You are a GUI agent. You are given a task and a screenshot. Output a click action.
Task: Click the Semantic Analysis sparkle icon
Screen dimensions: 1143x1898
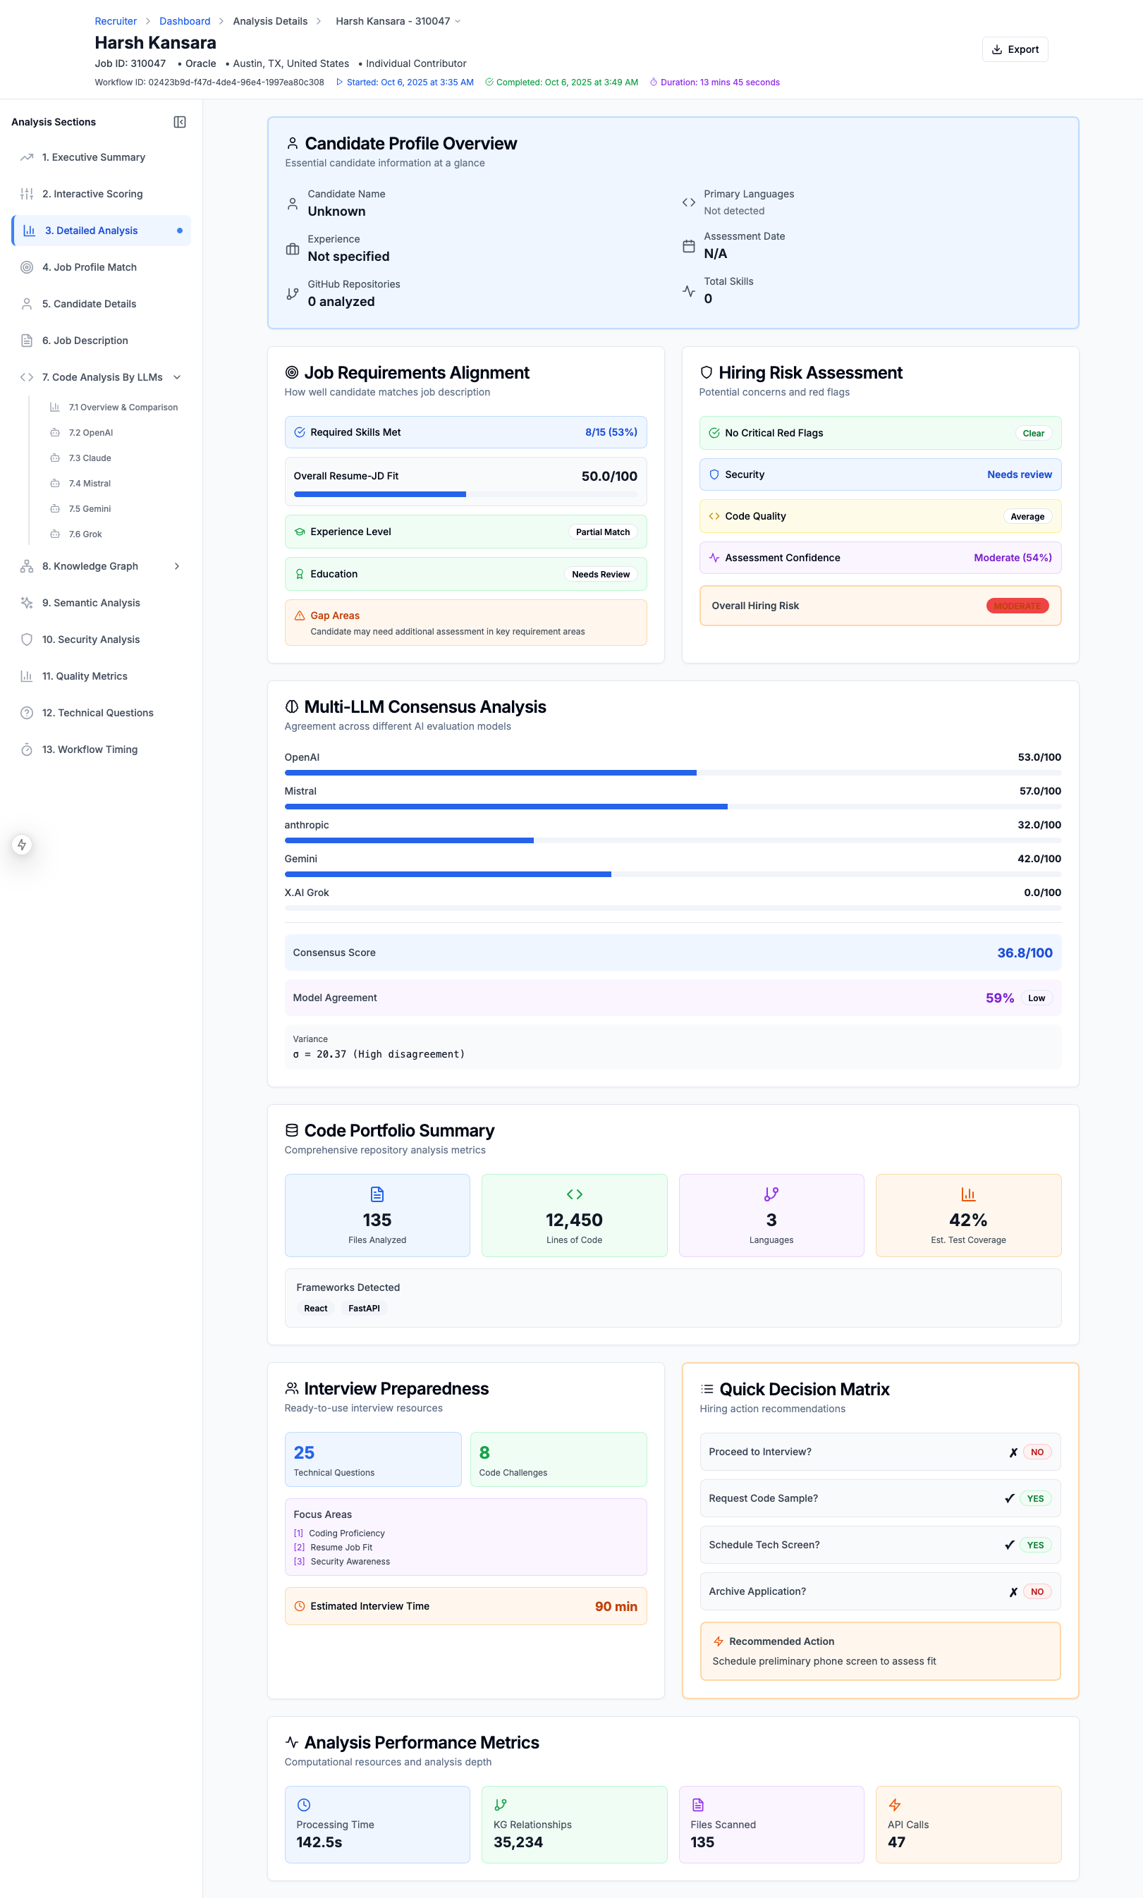click(x=27, y=603)
